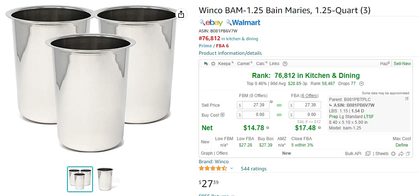The image size is (419, 196).
Task: Open the help question mark icon
Action: [x=285, y=64]
